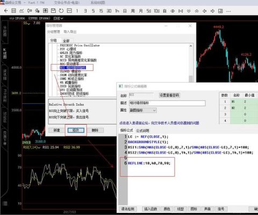This screenshot has height=215, width=258.
Task: Open the 属性 attribute combo box
Action: [143, 110]
